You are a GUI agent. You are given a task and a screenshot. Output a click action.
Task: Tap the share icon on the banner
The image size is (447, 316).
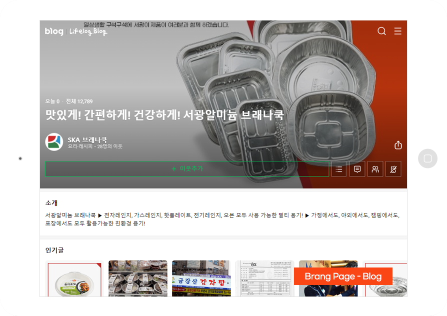tap(398, 145)
